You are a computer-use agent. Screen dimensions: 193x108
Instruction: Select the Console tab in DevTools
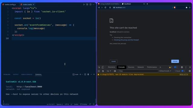[122, 67]
